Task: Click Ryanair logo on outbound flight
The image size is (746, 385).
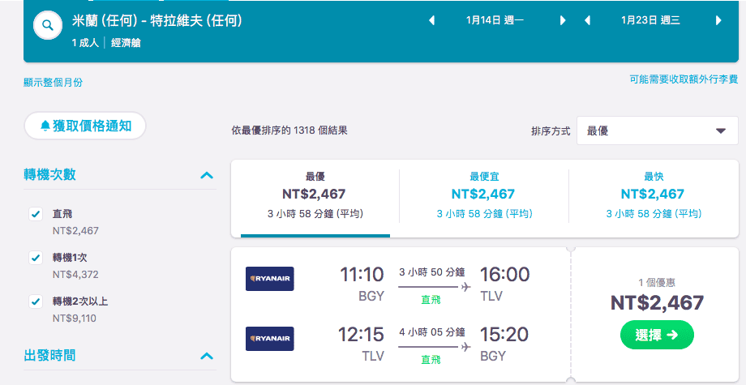Action: point(270,279)
